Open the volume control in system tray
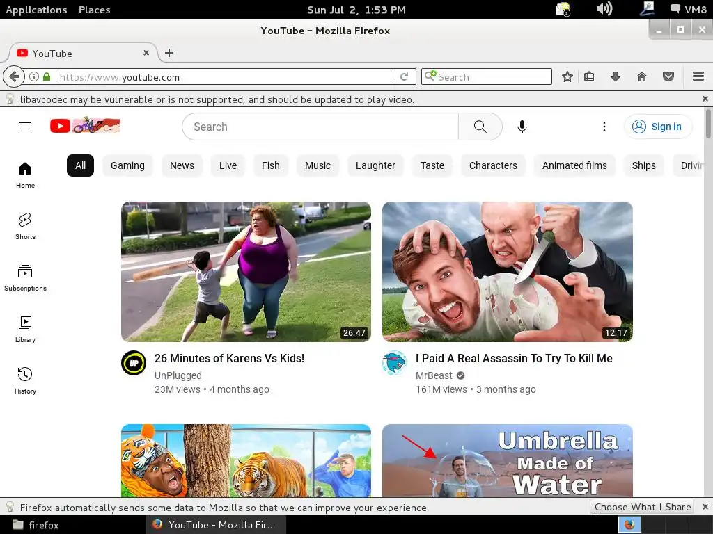The width and height of the screenshot is (713, 534). (604, 8)
